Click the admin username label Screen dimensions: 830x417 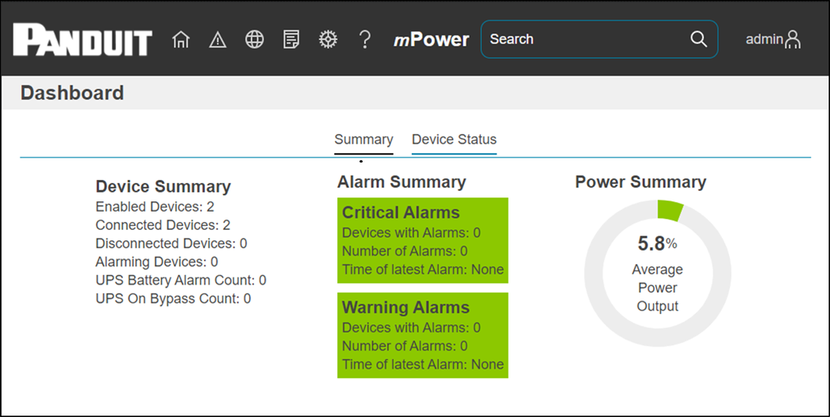click(x=763, y=40)
